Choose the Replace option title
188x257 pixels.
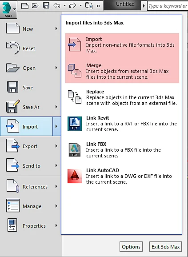pos(95,92)
